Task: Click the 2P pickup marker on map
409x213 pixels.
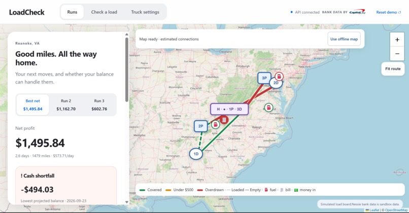Action: tap(200, 126)
